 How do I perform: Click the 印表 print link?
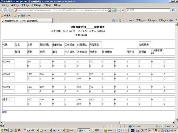(x=4, y=112)
